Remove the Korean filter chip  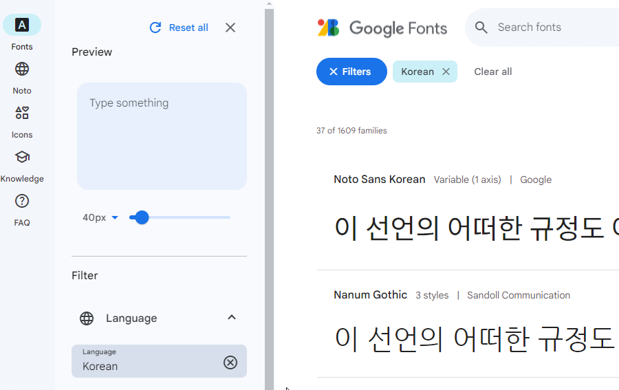pos(446,72)
